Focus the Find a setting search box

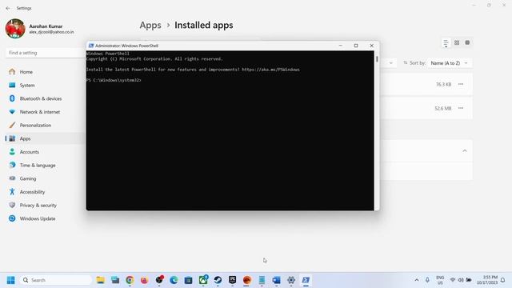[x=46, y=53]
